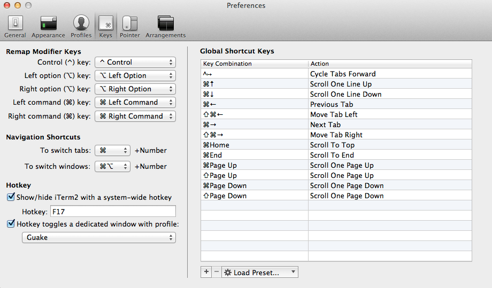Image resolution: width=492 pixels, height=288 pixels.
Task: Select the Keys preferences icon
Action: click(x=106, y=27)
